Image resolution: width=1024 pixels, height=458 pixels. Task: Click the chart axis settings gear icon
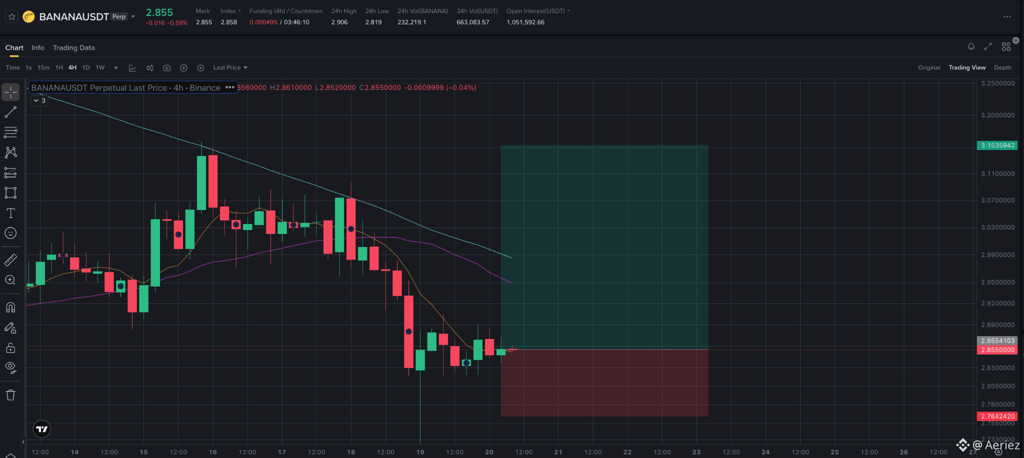[998, 452]
